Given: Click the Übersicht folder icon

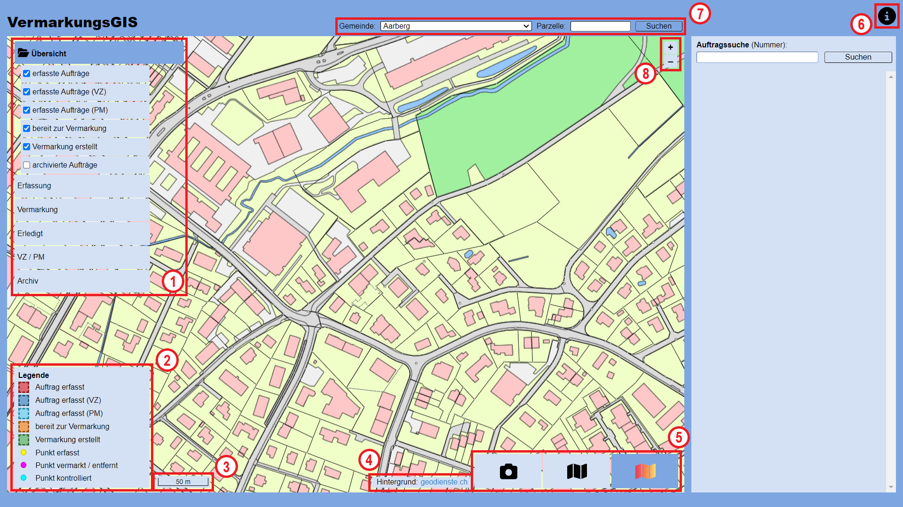Looking at the screenshot, I should click(x=23, y=53).
